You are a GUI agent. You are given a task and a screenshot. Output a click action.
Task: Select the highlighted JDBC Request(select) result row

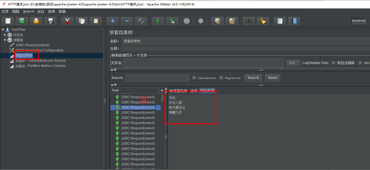click(x=136, y=107)
